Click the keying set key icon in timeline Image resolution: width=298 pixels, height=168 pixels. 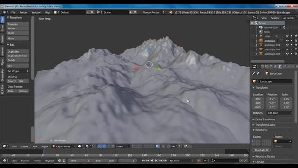213,161
